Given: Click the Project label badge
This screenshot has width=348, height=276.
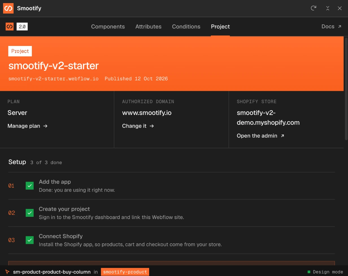Looking at the screenshot, I should coord(20,51).
